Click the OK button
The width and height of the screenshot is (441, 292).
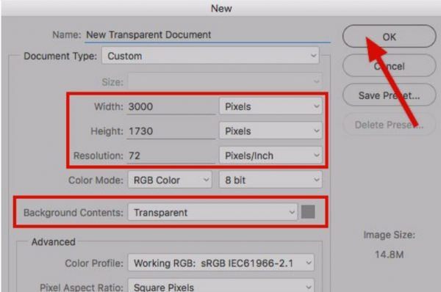(x=390, y=37)
